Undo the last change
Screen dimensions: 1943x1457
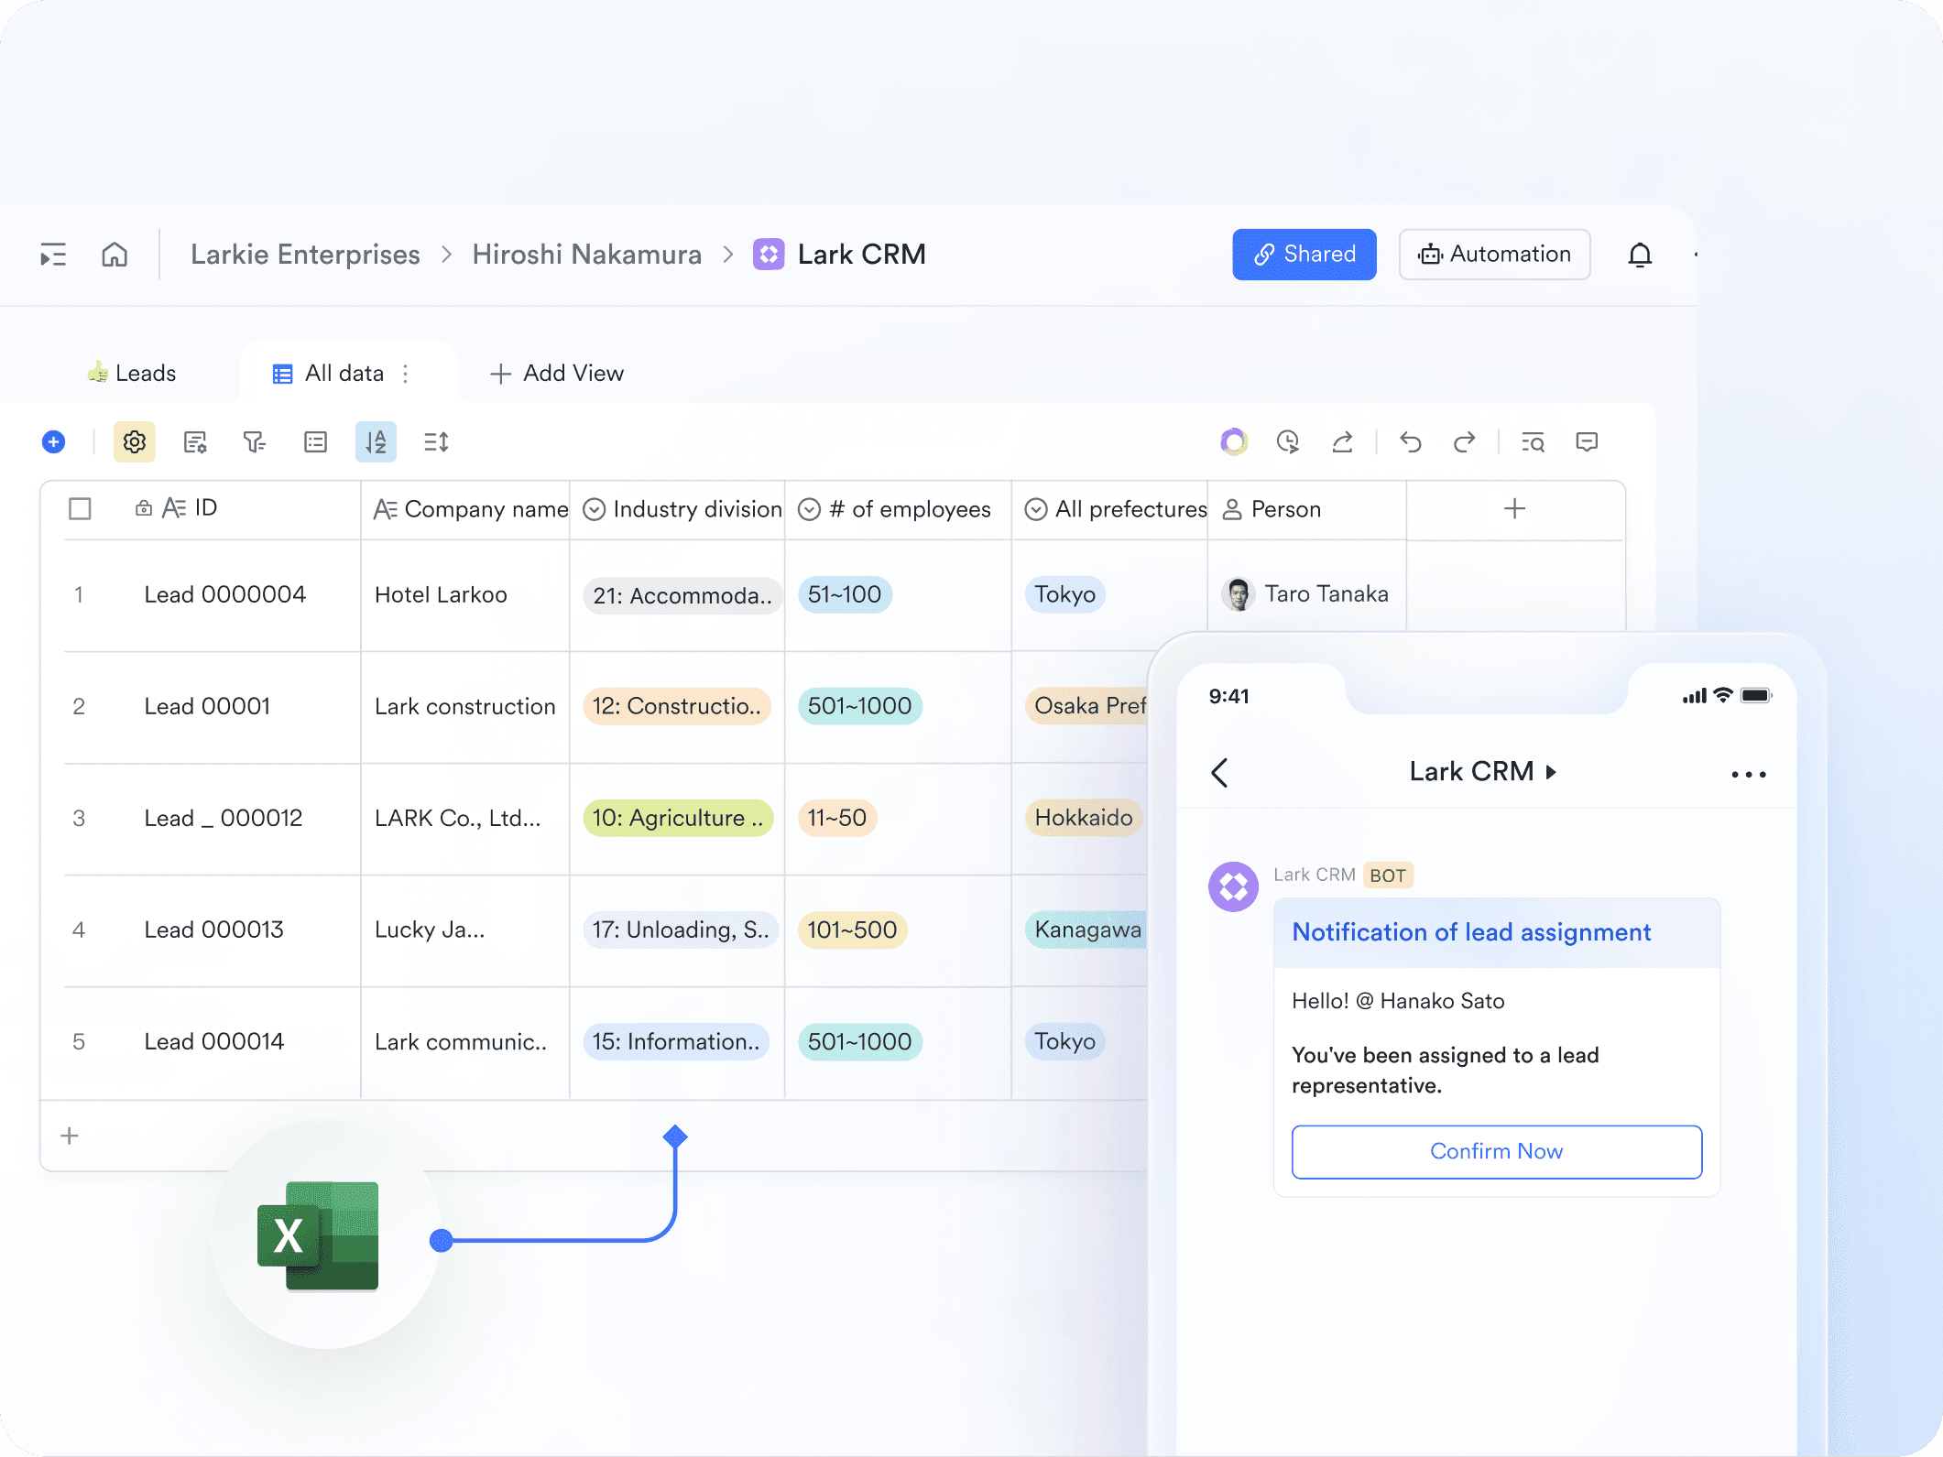[1410, 441]
